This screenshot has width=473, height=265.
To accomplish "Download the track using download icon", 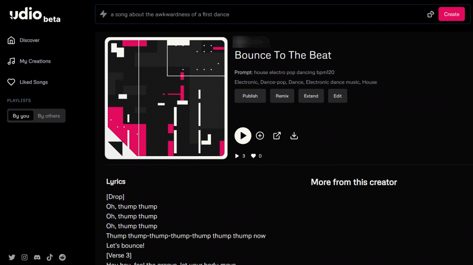I will tap(294, 136).
